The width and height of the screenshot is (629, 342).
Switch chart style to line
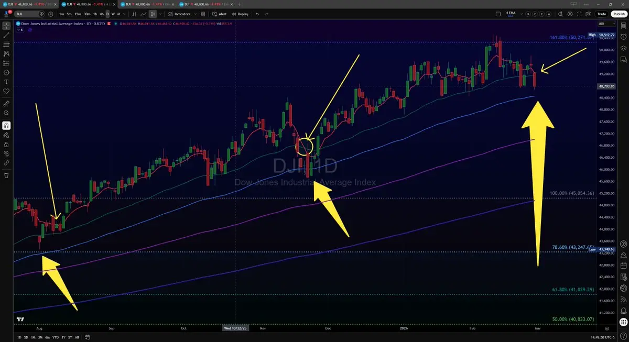pos(143,14)
